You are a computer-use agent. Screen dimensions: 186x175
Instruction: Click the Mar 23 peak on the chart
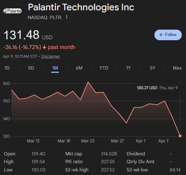88,82
